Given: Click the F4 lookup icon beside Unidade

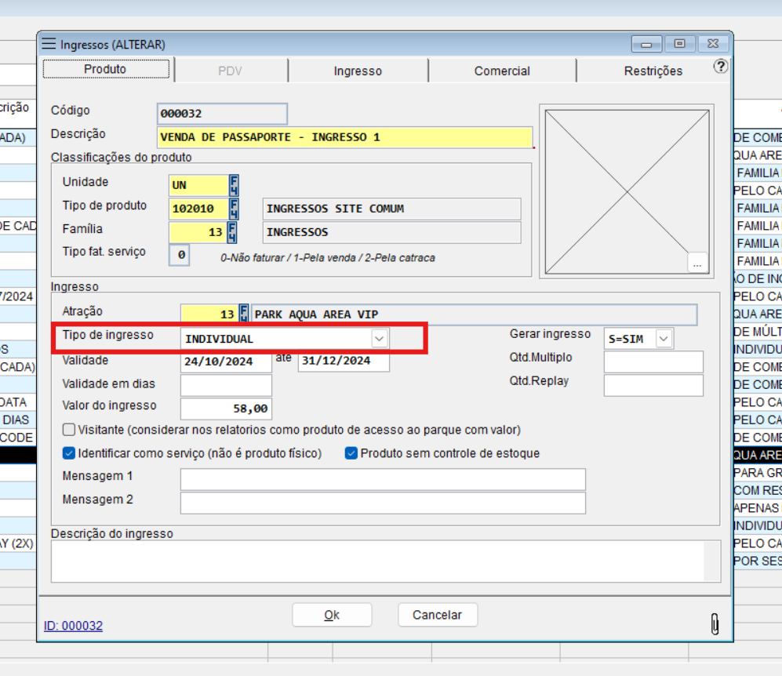Looking at the screenshot, I should tap(234, 186).
